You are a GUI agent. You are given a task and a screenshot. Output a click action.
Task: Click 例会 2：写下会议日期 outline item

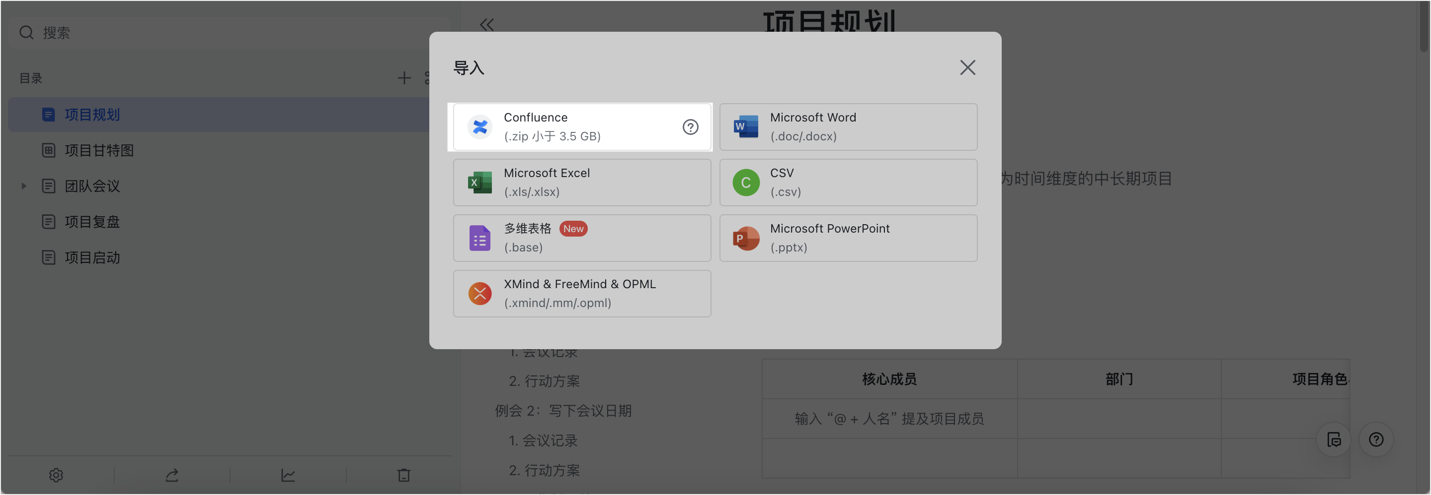(563, 411)
